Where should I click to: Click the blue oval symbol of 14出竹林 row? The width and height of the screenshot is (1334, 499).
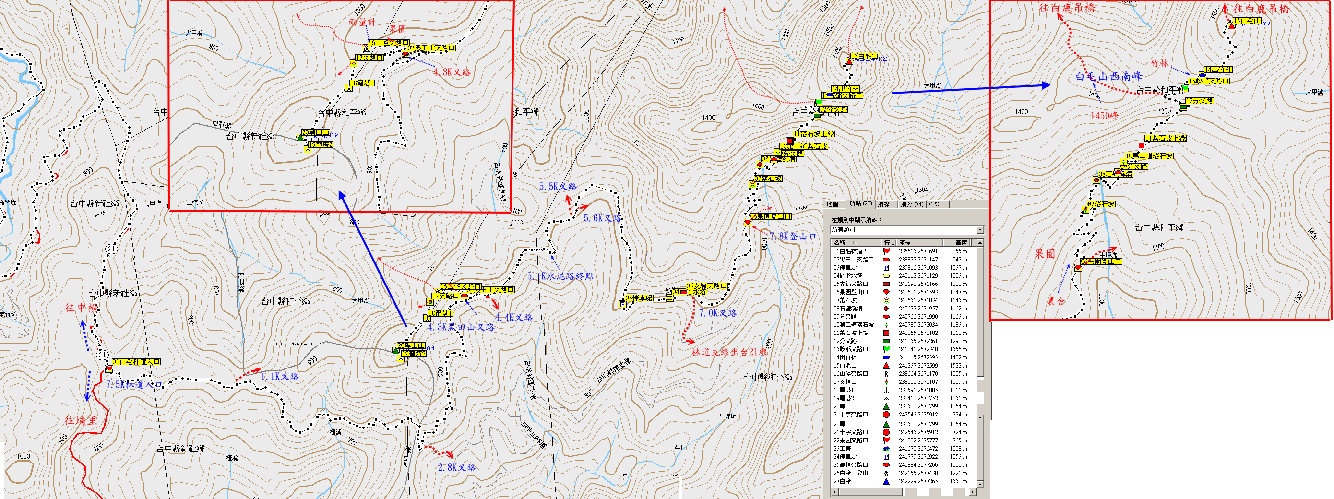click(x=886, y=357)
